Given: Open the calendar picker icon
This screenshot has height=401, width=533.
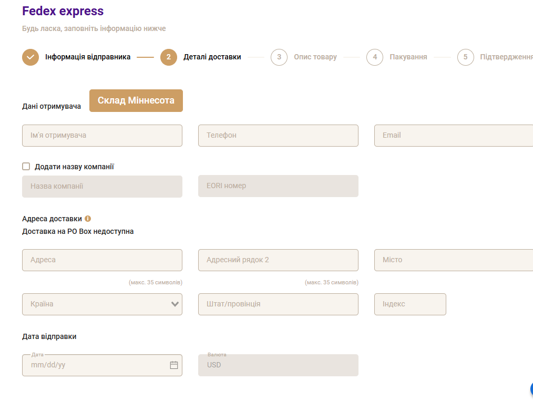Looking at the screenshot, I should [173, 365].
